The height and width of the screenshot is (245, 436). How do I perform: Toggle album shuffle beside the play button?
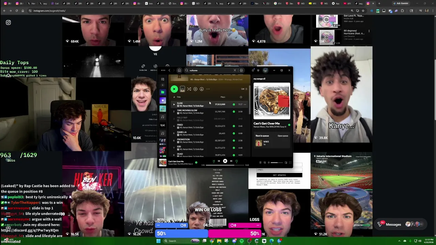point(189,89)
